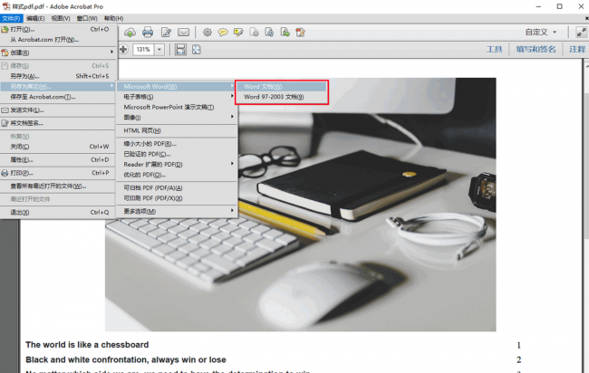Screen dimensions: 589x373
Task: Click the cloud upload toolbar icon
Action: (130, 33)
